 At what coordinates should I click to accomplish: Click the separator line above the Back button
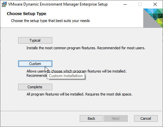click(x=81, y=111)
